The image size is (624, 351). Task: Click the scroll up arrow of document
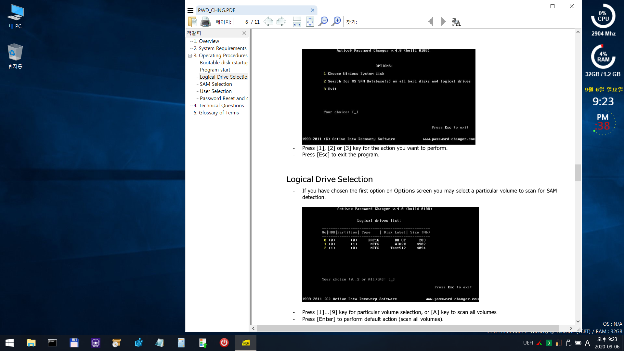(578, 32)
